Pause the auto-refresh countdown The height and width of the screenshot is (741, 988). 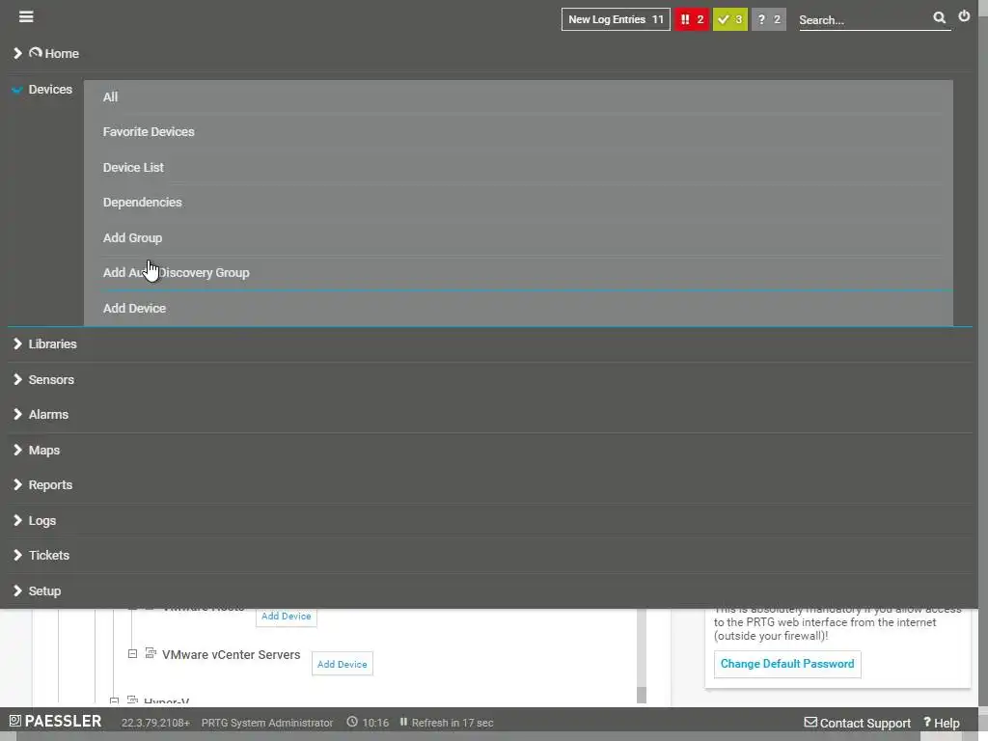[403, 722]
